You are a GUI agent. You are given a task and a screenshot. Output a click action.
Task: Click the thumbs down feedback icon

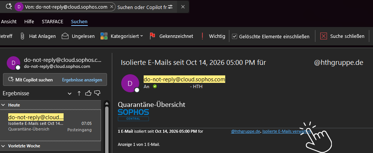97,93
